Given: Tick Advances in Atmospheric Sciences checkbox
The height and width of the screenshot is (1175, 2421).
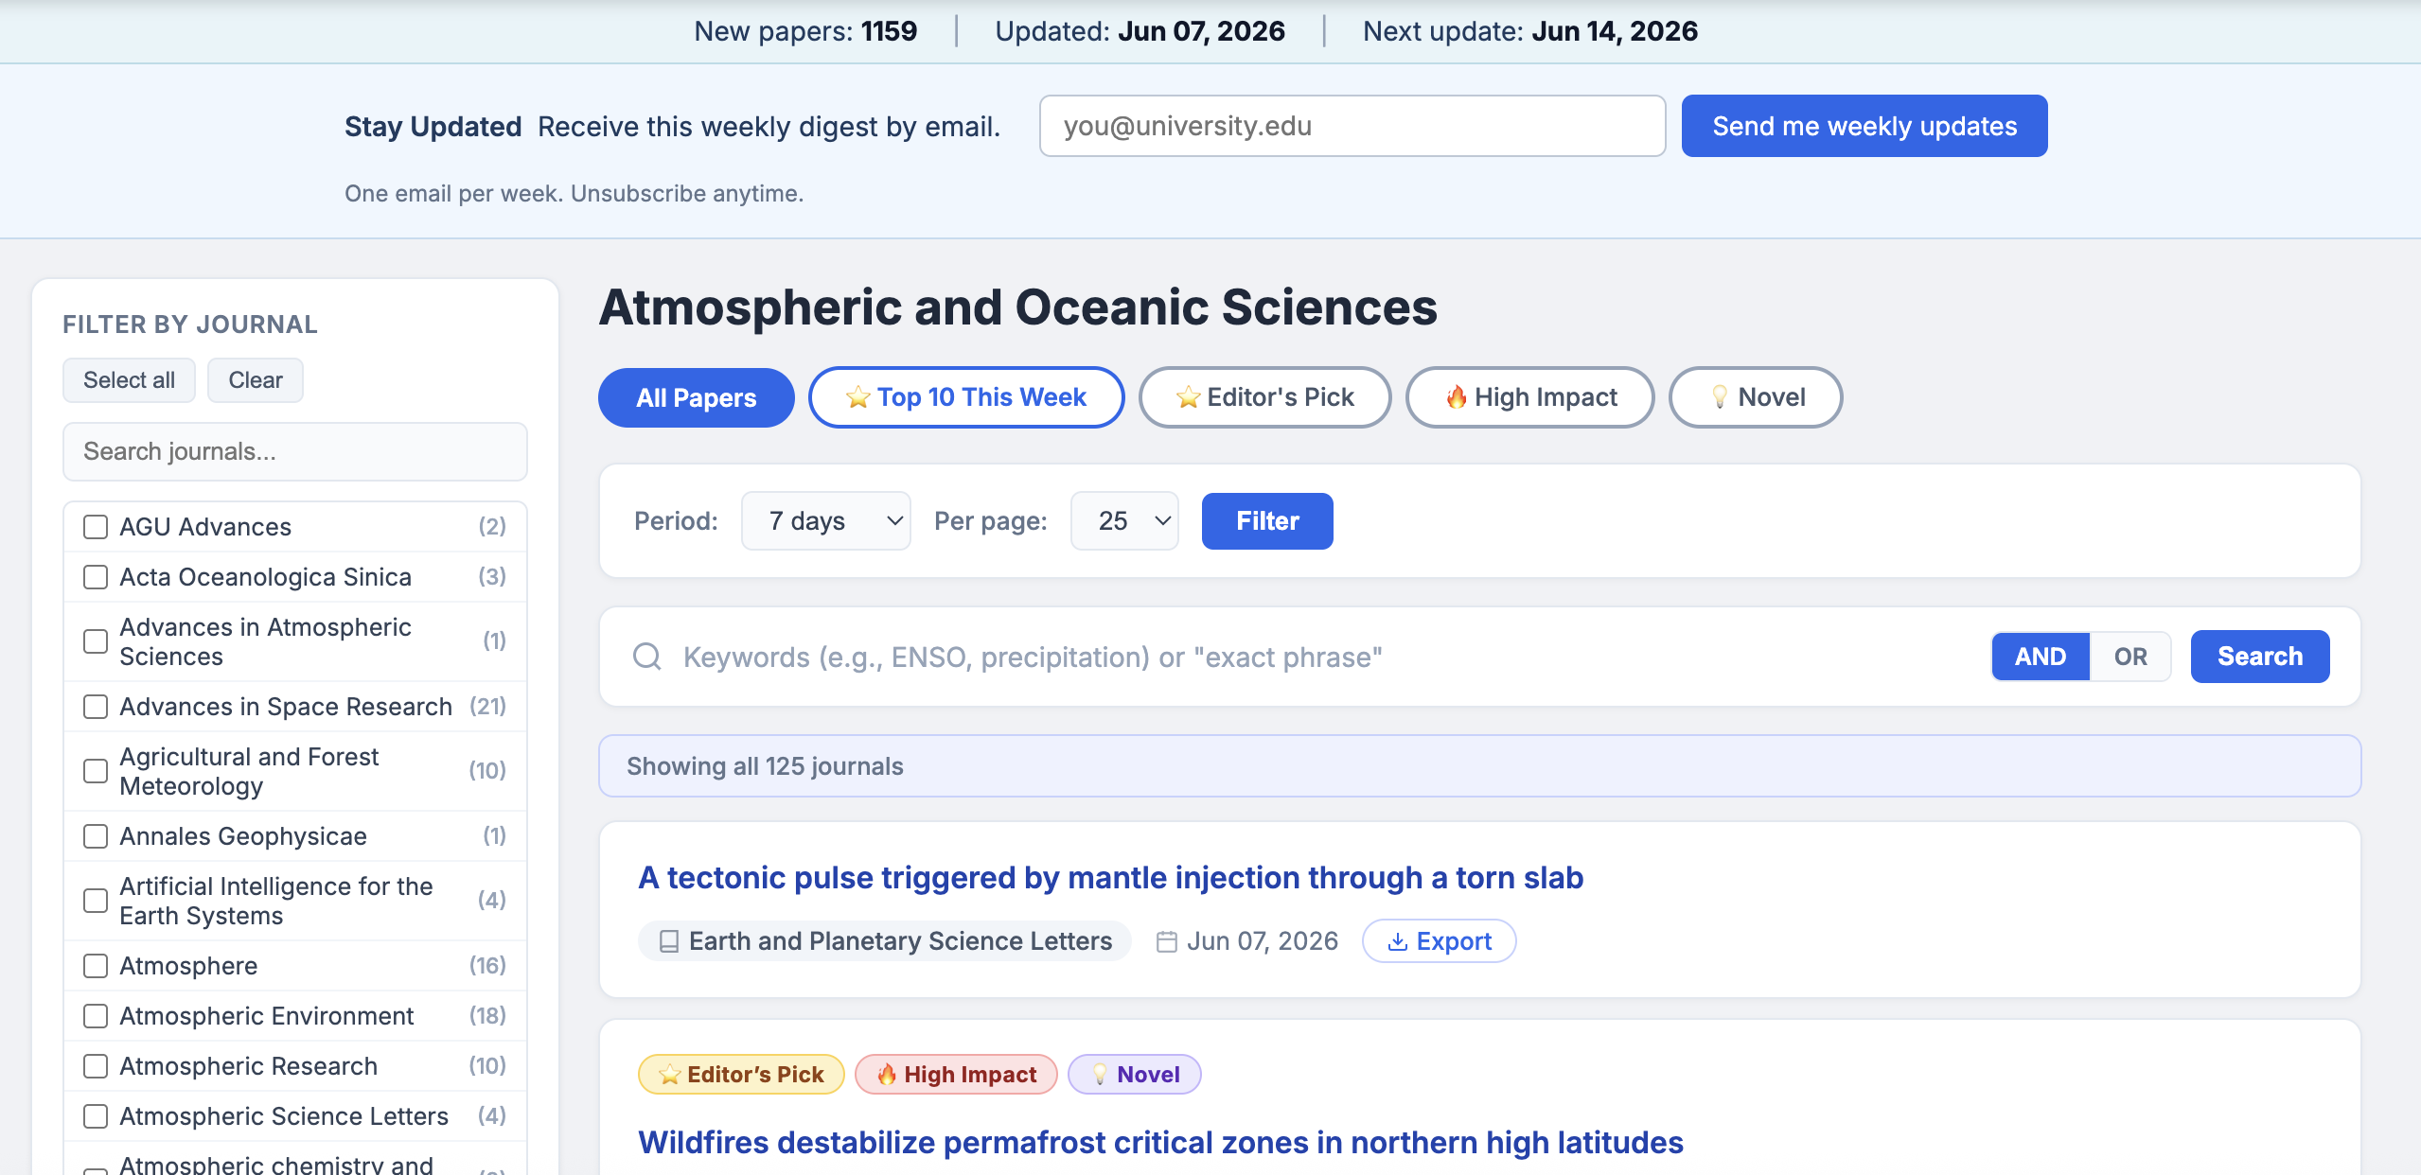Looking at the screenshot, I should pyautogui.click(x=96, y=641).
